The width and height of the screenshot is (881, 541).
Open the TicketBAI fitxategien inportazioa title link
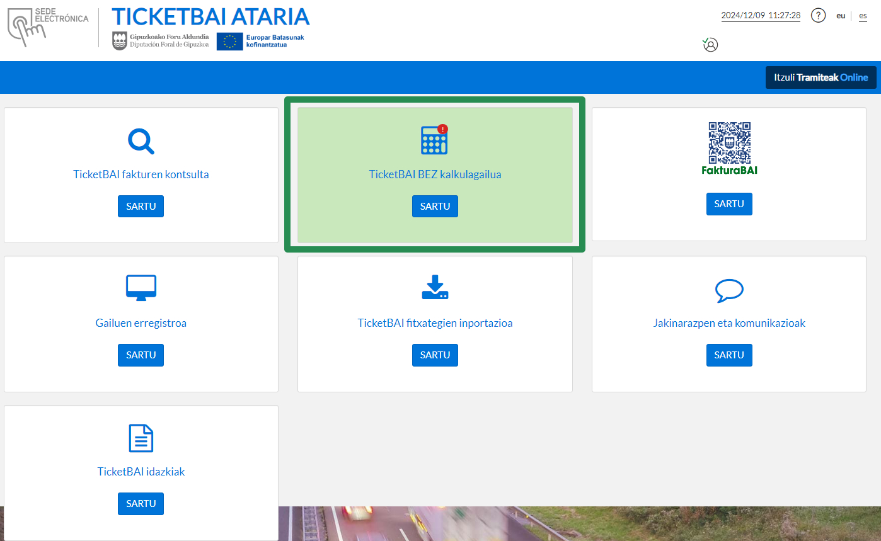[435, 323]
